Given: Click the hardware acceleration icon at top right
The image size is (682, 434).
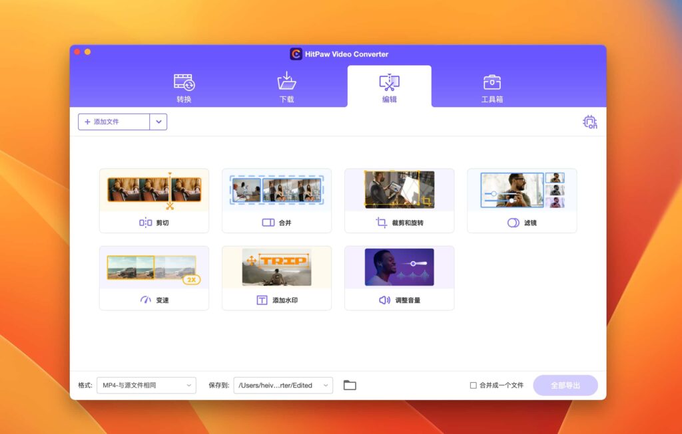Looking at the screenshot, I should click(x=589, y=122).
